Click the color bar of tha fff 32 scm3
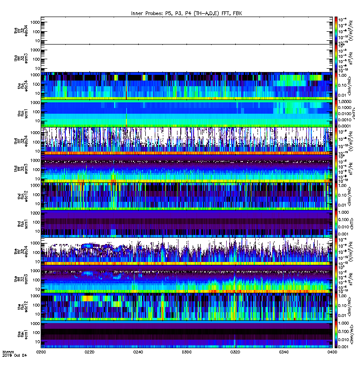The width and height of the screenshot is (355, 379). click(x=336, y=58)
